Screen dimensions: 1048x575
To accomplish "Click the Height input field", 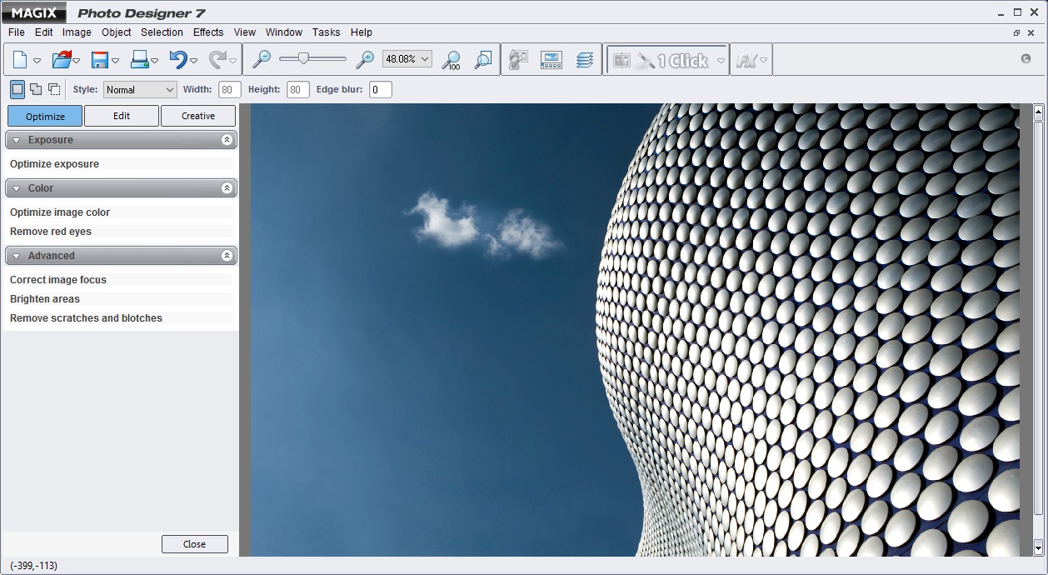I will [298, 89].
